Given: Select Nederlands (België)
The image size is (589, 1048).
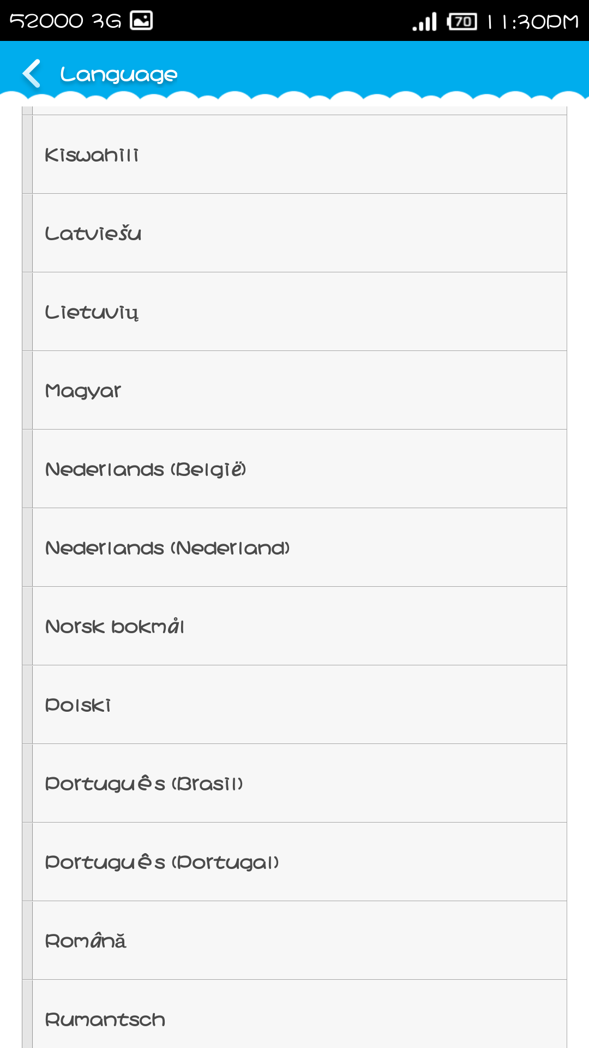Looking at the screenshot, I should pyautogui.click(x=299, y=469).
